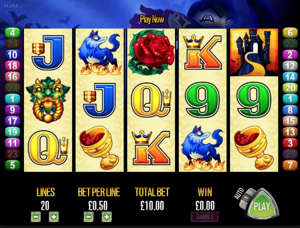This screenshot has width=300, height=228.
Task: Click the green PLAY button
Action: pyautogui.click(x=262, y=206)
